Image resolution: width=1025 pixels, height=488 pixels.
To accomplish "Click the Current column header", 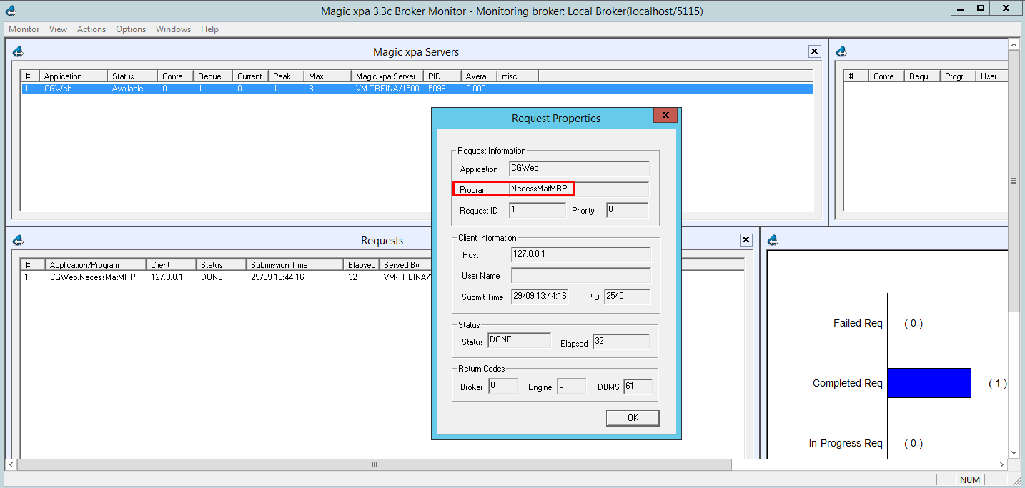I will 251,76.
